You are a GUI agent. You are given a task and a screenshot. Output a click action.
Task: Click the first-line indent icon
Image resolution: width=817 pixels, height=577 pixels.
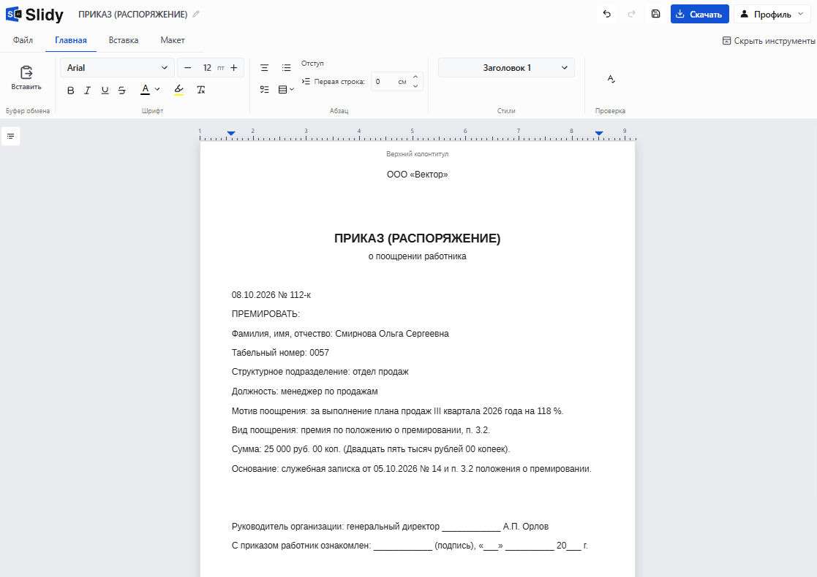306,81
